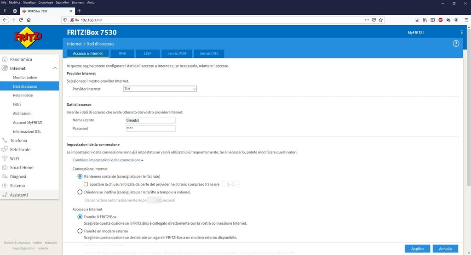Click the avm.de footer link

coord(43,248)
